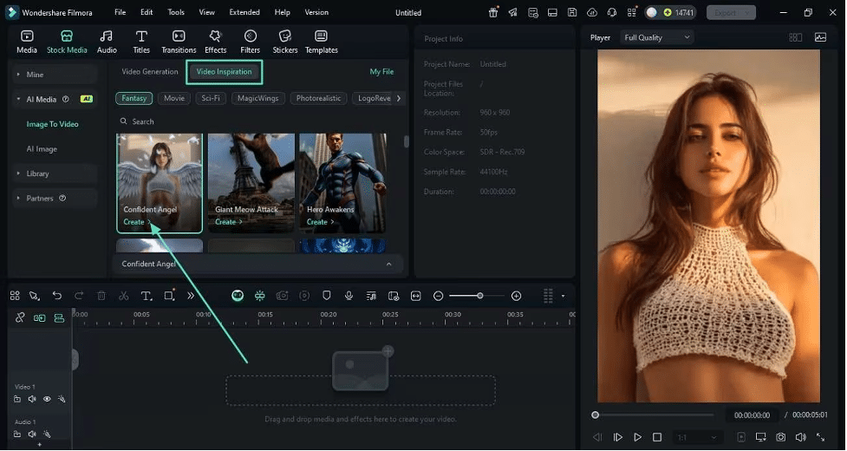Screen dimensions: 847x451
Task: Zoom in timeline with plus icon
Action: tap(517, 296)
